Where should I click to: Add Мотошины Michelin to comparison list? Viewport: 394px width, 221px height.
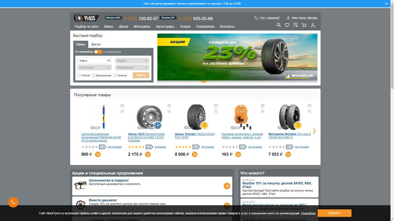click(x=309, y=111)
